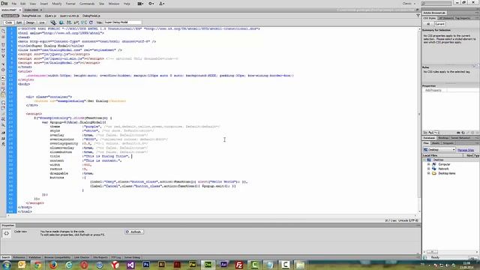This screenshot has width=480, height=270.
Task: Expand the Network tree node
Action: [428, 169]
